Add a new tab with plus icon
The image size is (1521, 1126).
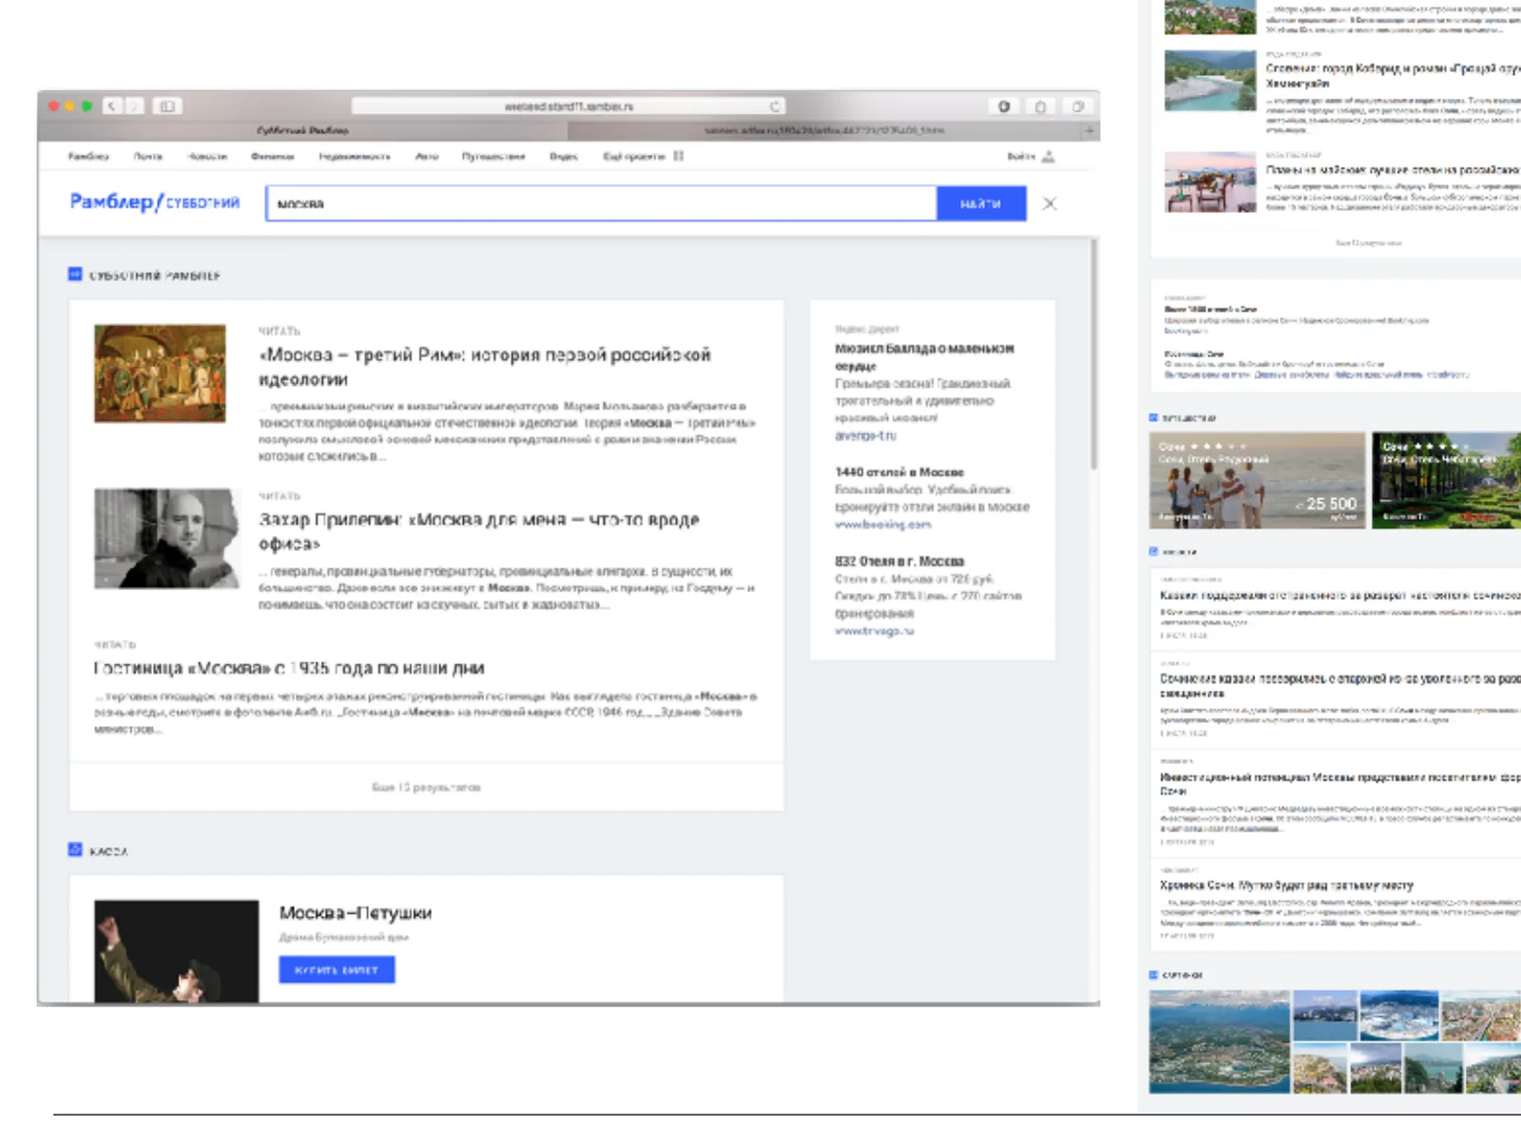coord(1089,130)
